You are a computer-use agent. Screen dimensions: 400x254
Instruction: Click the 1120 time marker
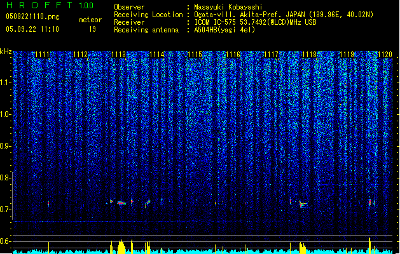pos(385,55)
